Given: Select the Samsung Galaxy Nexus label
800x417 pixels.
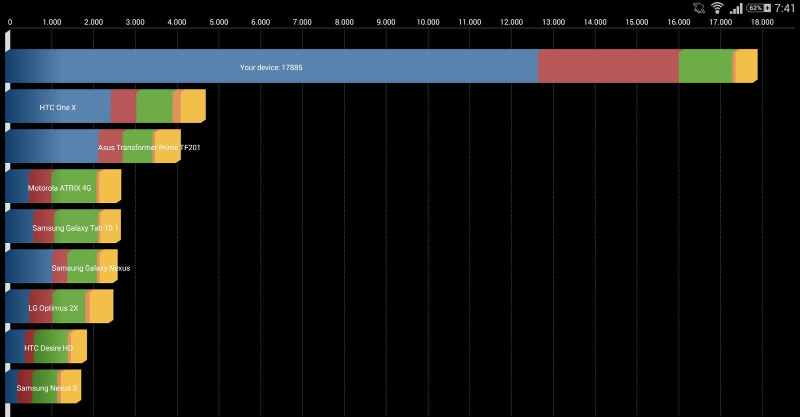Looking at the screenshot, I should pyautogui.click(x=90, y=268).
